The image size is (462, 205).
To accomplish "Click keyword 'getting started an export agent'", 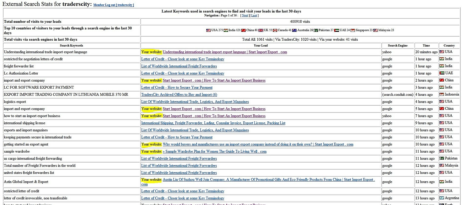I will (26, 144).
